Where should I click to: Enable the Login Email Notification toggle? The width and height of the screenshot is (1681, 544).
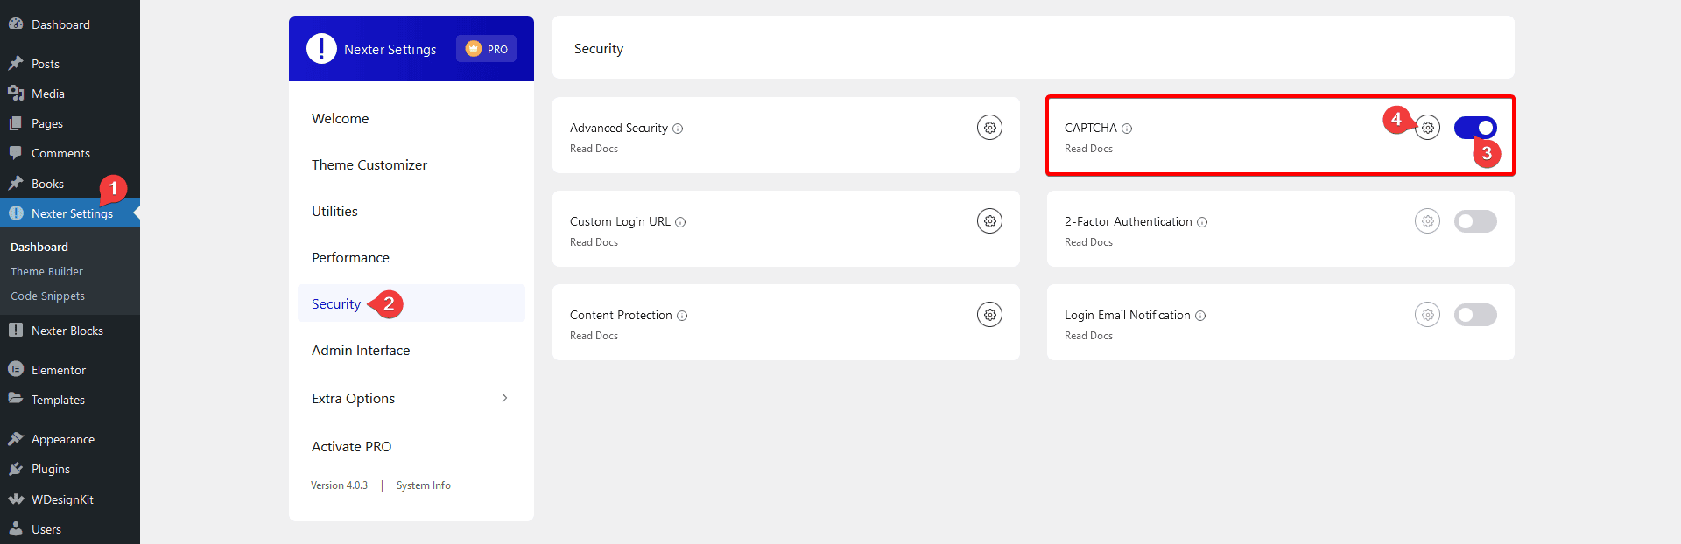(1475, 315)
